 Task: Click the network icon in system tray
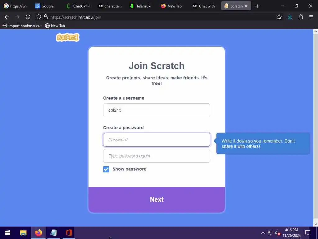[x=270, y=233]
